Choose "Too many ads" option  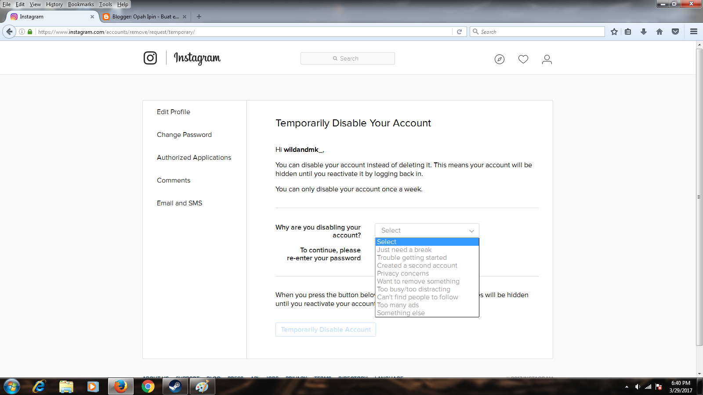click(x=427, y=305)
